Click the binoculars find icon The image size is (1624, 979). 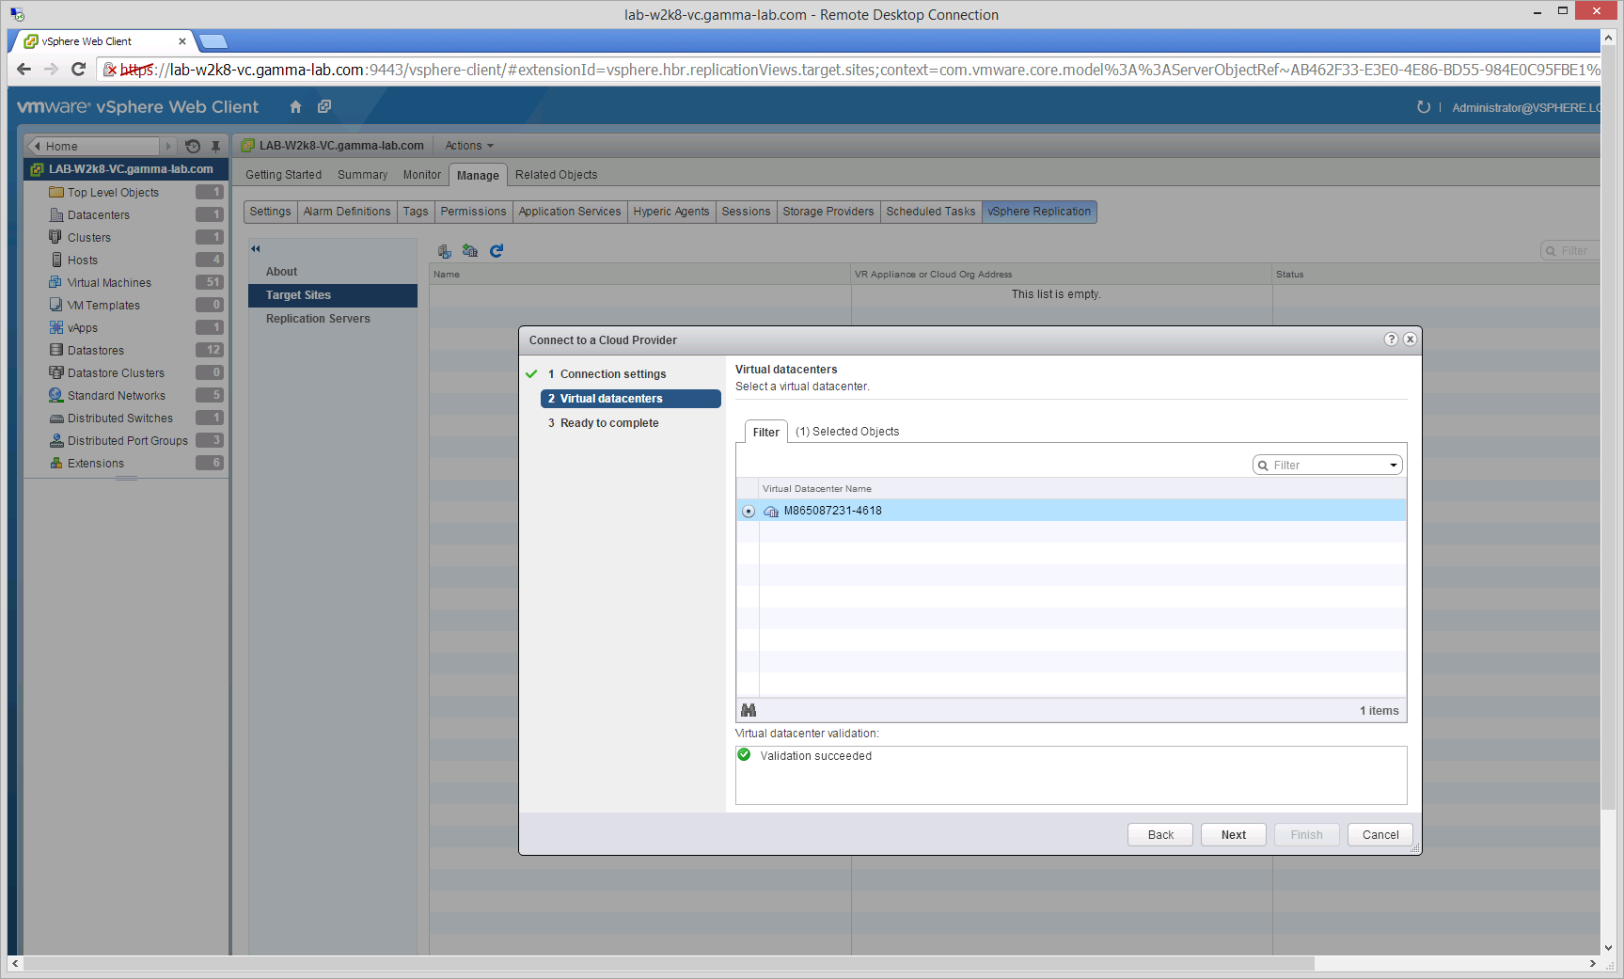pyautogui.click(x=749, y=711)
